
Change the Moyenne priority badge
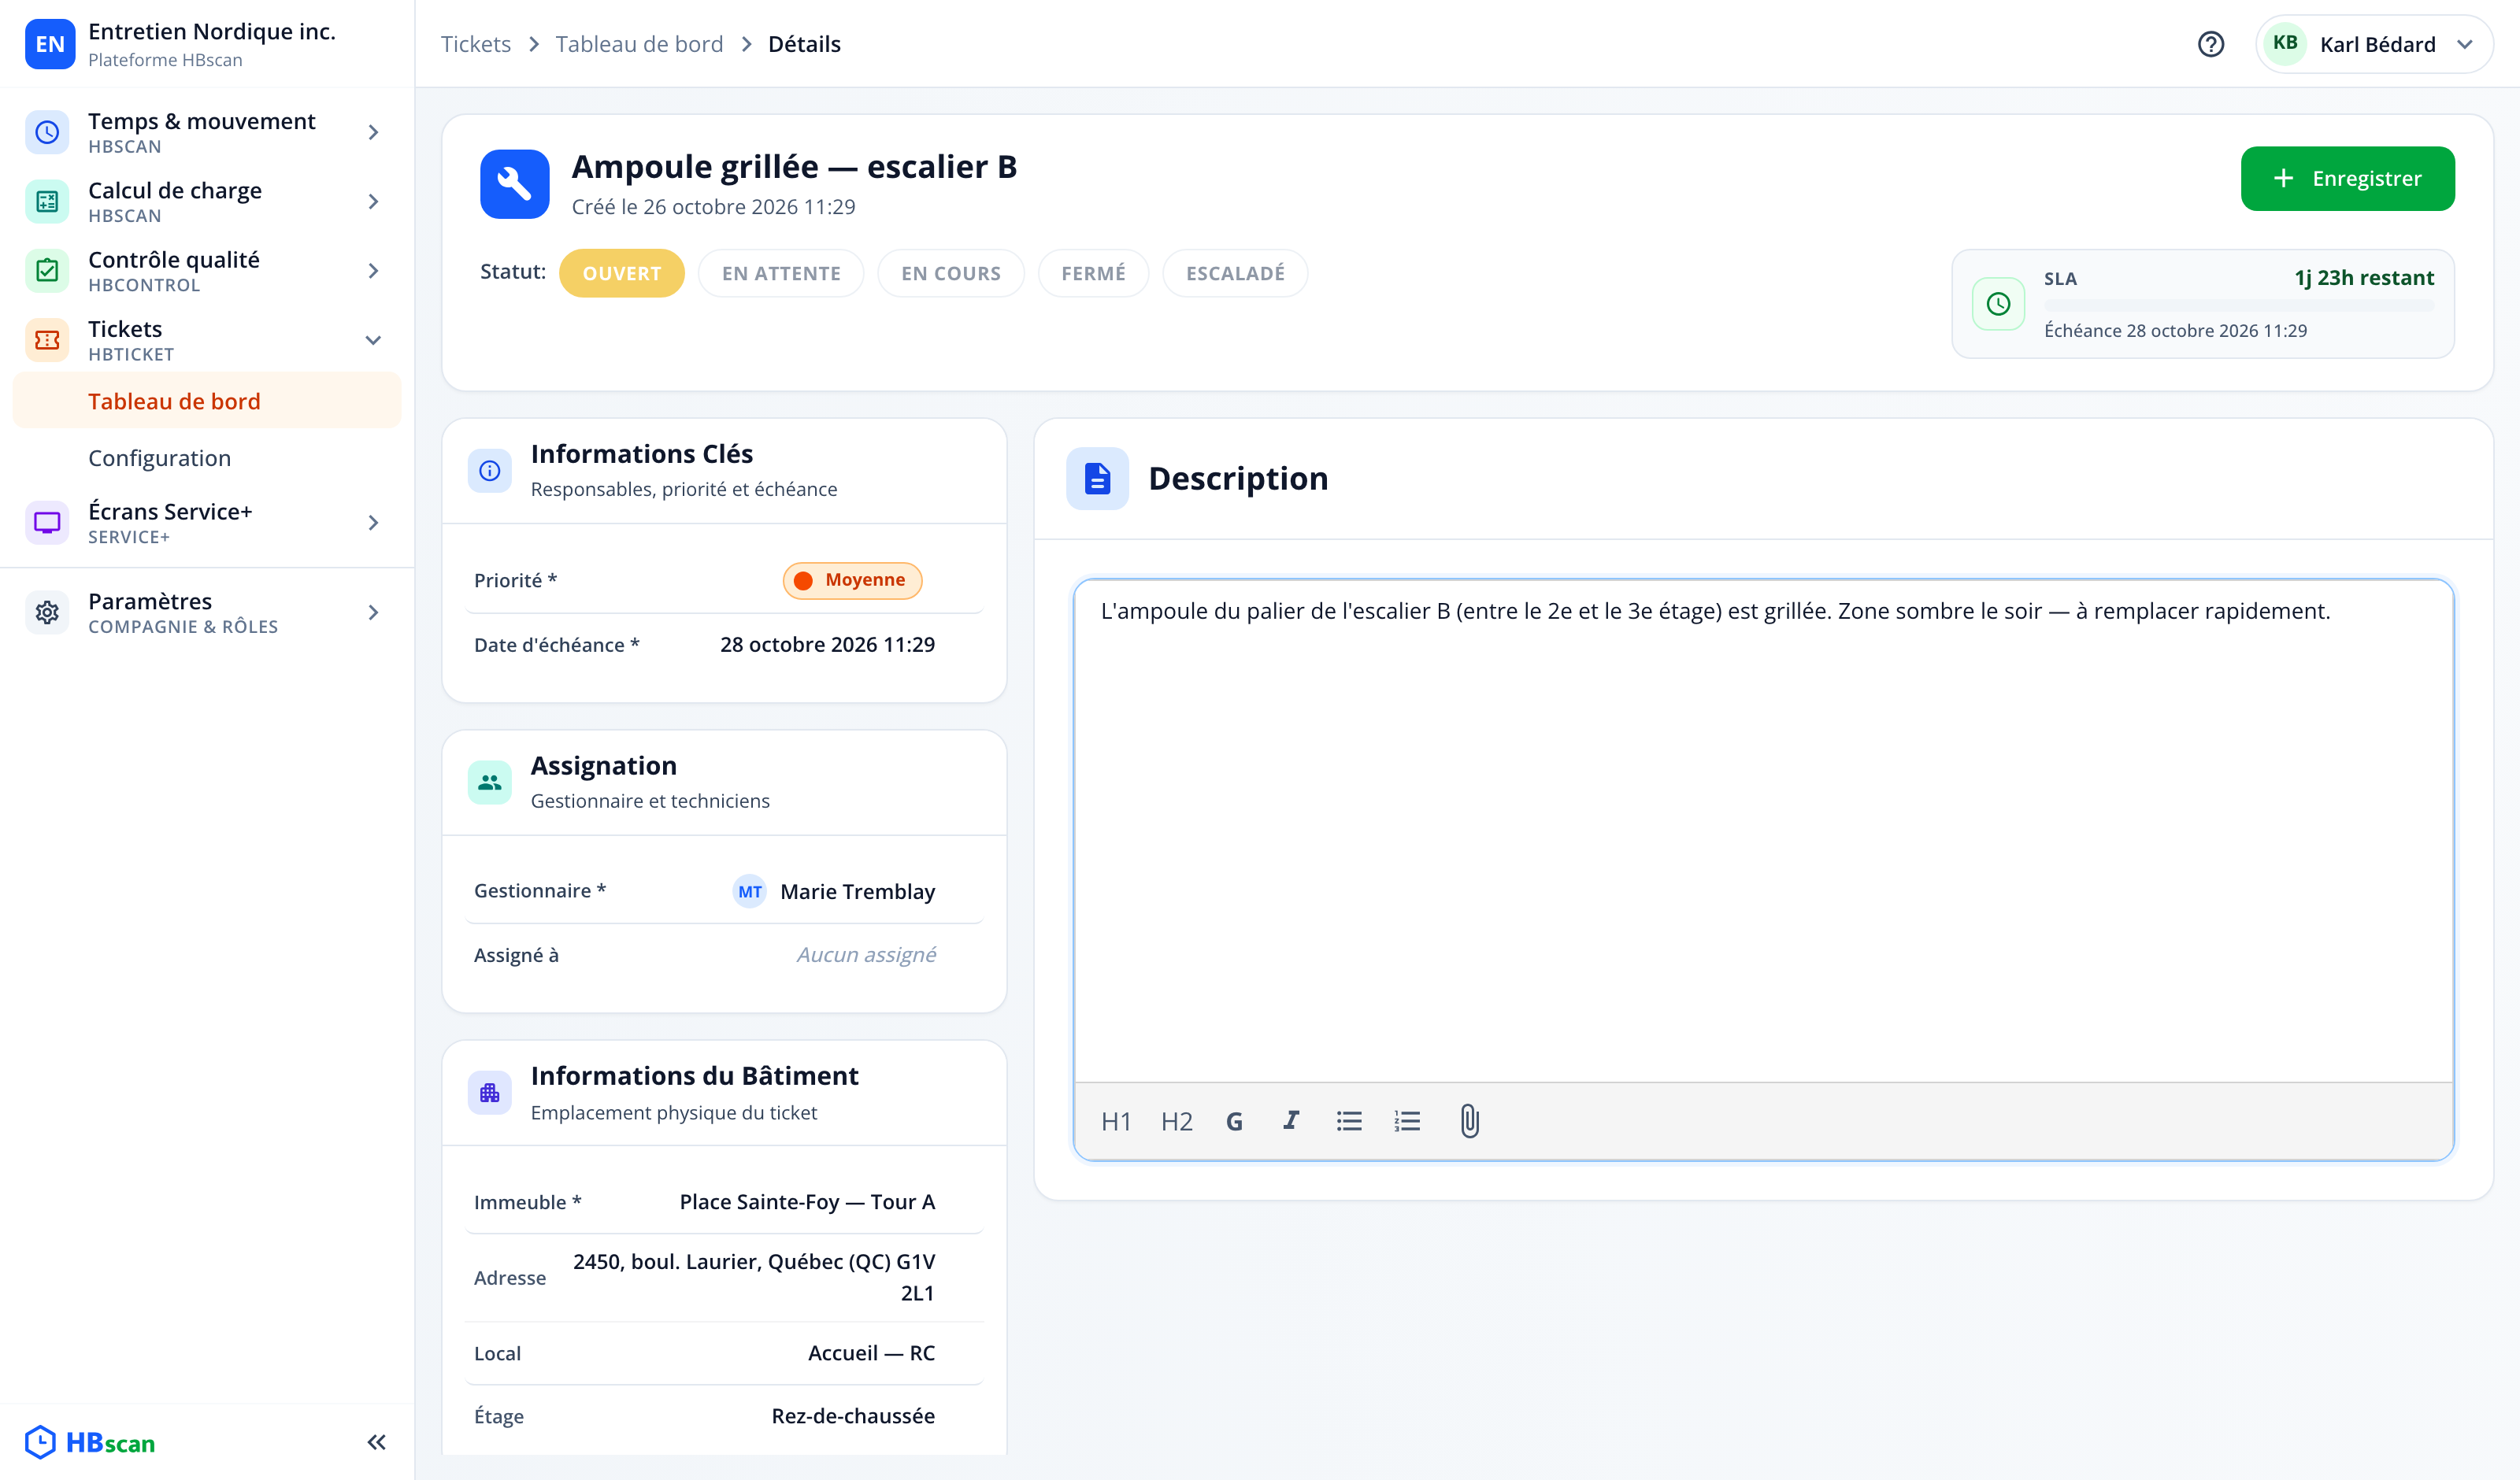point(852,580)
